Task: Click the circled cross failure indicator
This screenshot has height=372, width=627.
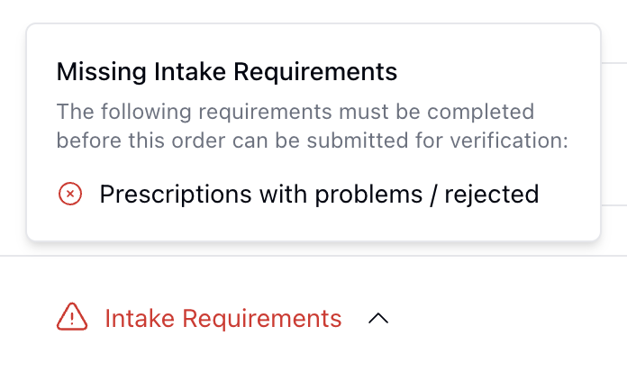Action: click(x=70, y=194)
